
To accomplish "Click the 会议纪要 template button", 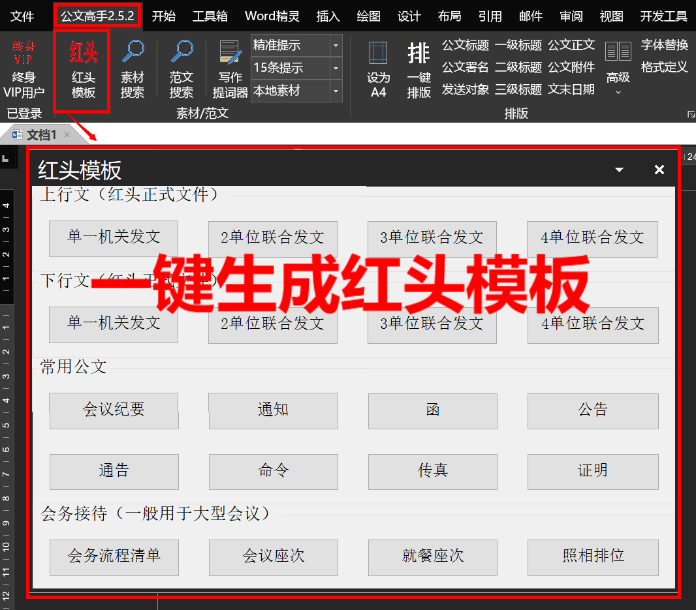I will click(x=114, y=410).
